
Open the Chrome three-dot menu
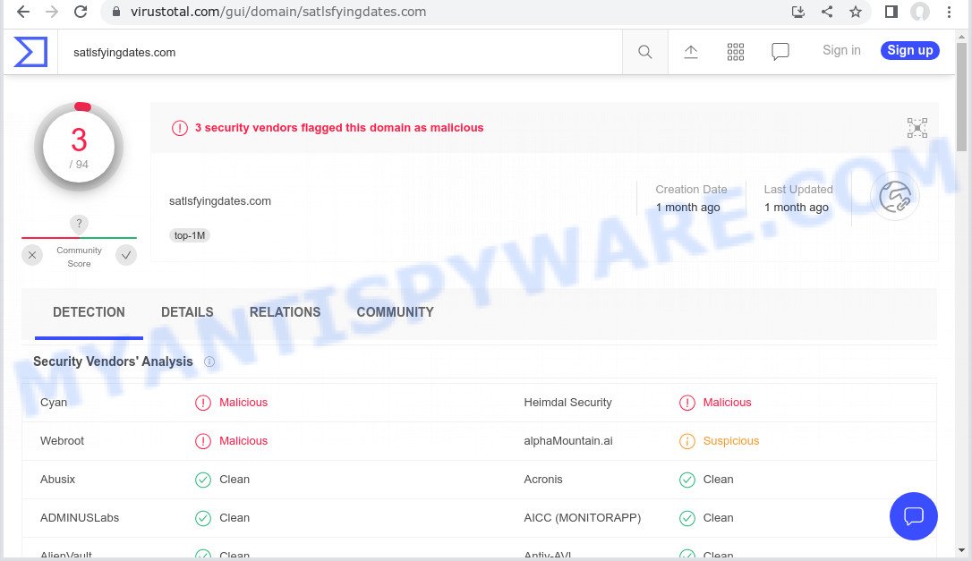point(949,12)
